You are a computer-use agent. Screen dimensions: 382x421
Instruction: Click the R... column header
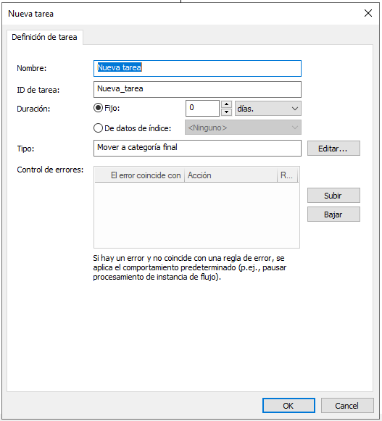pos(288,175)
